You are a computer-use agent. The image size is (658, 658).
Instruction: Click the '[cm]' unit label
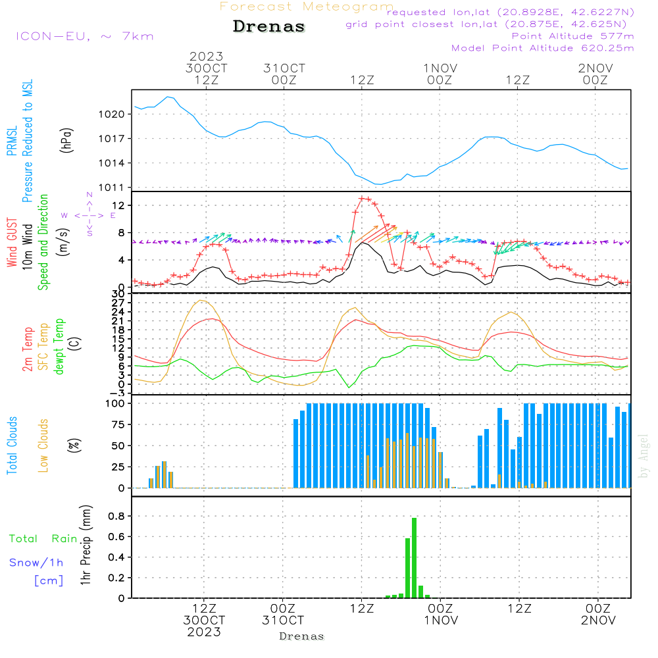pyautogui.click(x=49, y=581)
